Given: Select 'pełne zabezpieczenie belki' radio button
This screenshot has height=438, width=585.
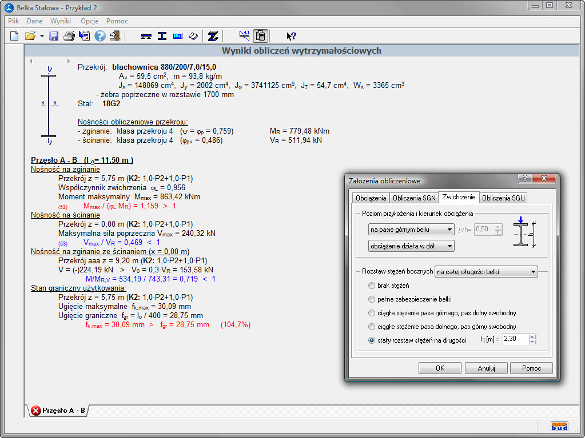Looking at the screenshot, I should (372, 299).
